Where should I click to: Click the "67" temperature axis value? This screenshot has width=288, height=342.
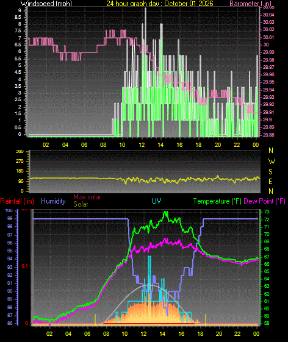pos(267,257)
